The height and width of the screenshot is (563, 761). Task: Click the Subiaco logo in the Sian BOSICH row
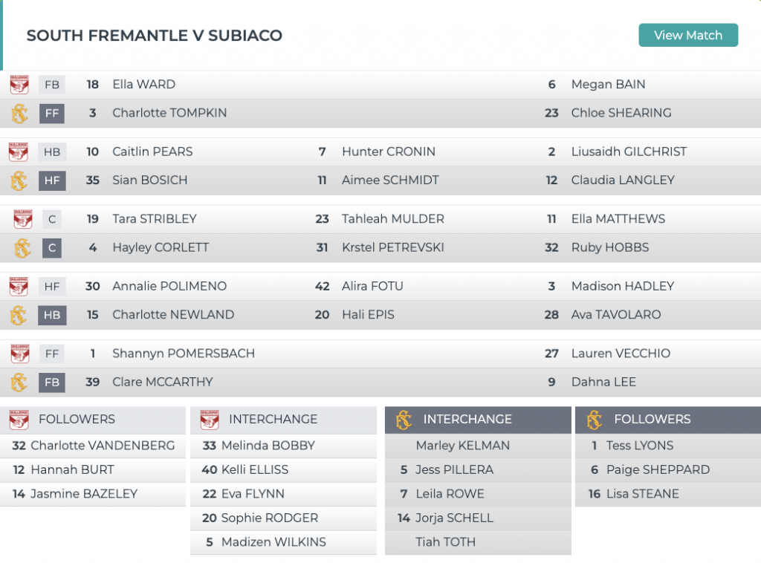click(19, 180)
